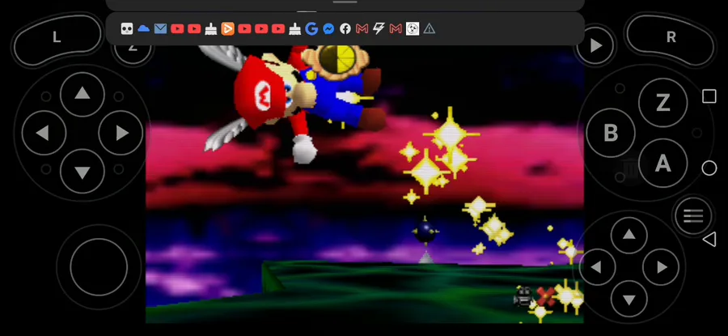Hit the Start button with play triangle

pos(595,45)
